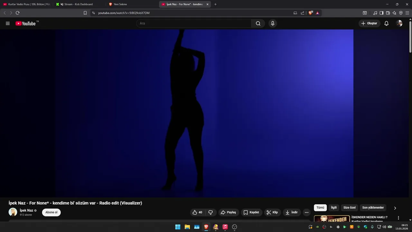The height and width of the screenshot is (232, 412).
Task: Toggle the browser sidebar panel
Action: (381, 13)
